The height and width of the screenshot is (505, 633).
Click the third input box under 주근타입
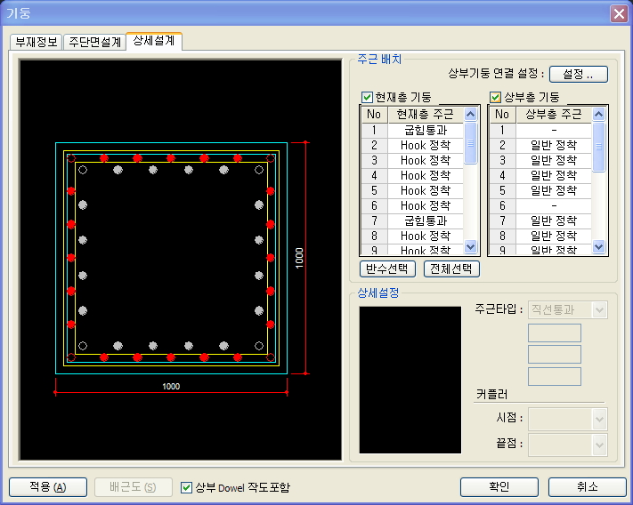coord(555,376)
